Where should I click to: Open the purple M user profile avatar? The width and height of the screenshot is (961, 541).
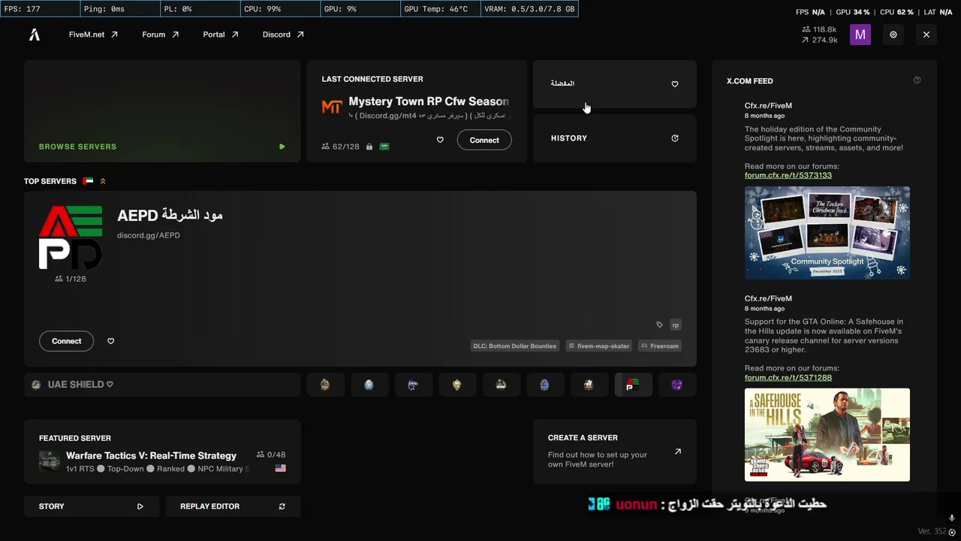tap(860, 35)
